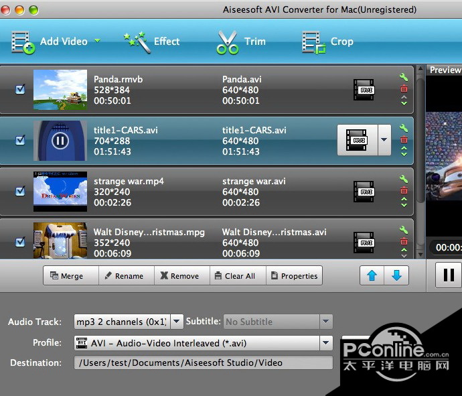Move selected item down with blue arrow
Image resolution: width=462 pixels, height=396 pixels.
[396, 275]
